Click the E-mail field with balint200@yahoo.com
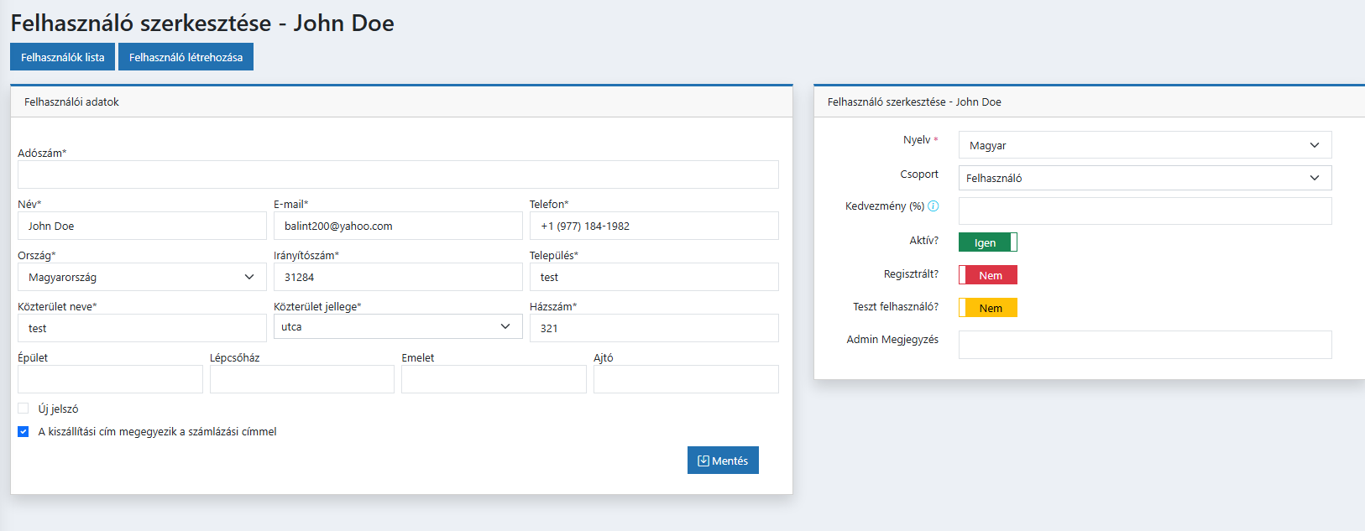The image size is (1365, 531). [398, 226]
